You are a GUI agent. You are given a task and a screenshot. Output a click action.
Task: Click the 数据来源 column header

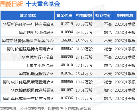pyautogui.click(x=125, y=15)
